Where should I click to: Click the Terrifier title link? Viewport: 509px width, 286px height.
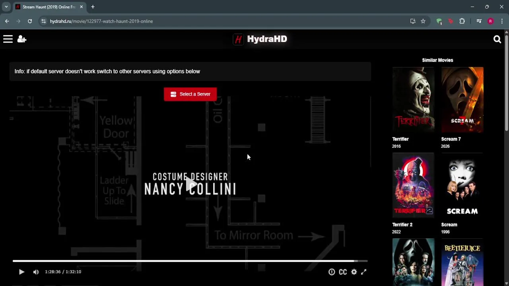400,139
